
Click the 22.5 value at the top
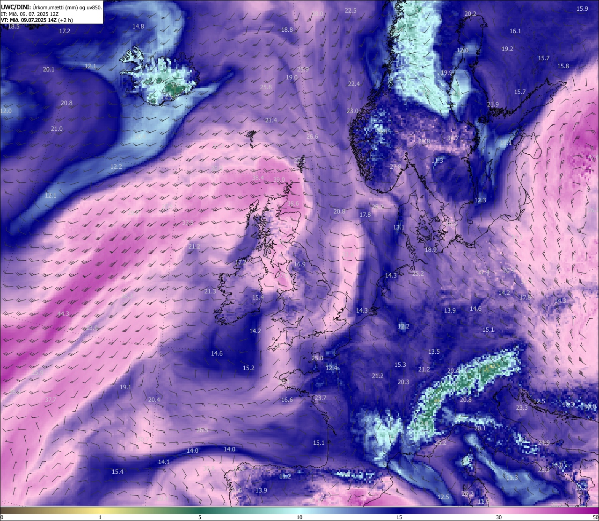pos(351,11)
